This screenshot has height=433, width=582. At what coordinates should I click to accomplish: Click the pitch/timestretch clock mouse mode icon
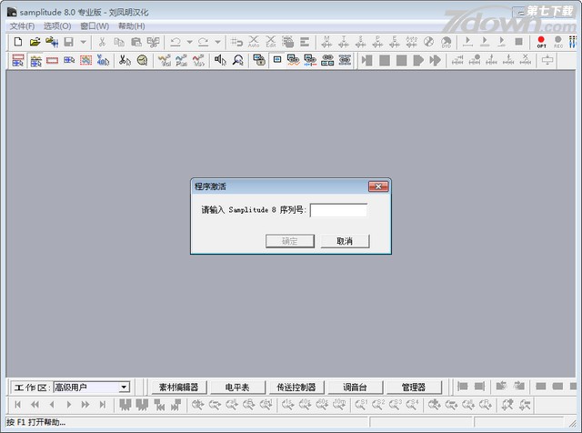click(x=142, y=60)
